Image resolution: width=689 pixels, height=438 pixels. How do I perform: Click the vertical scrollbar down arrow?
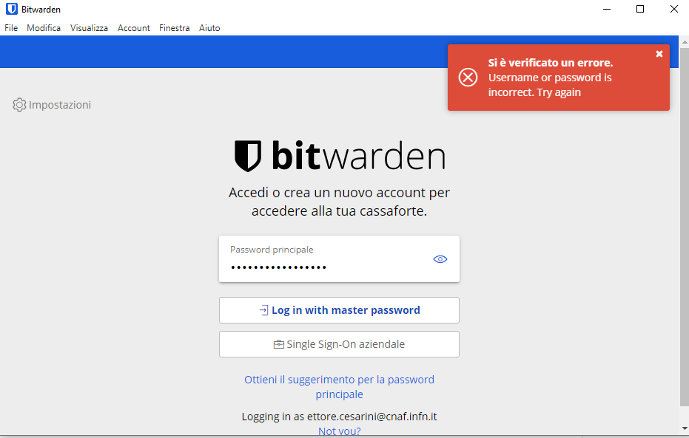pos(684,428)
